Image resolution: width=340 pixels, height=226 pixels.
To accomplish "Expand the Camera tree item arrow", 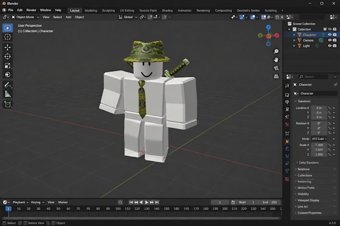I will [294, 40].
